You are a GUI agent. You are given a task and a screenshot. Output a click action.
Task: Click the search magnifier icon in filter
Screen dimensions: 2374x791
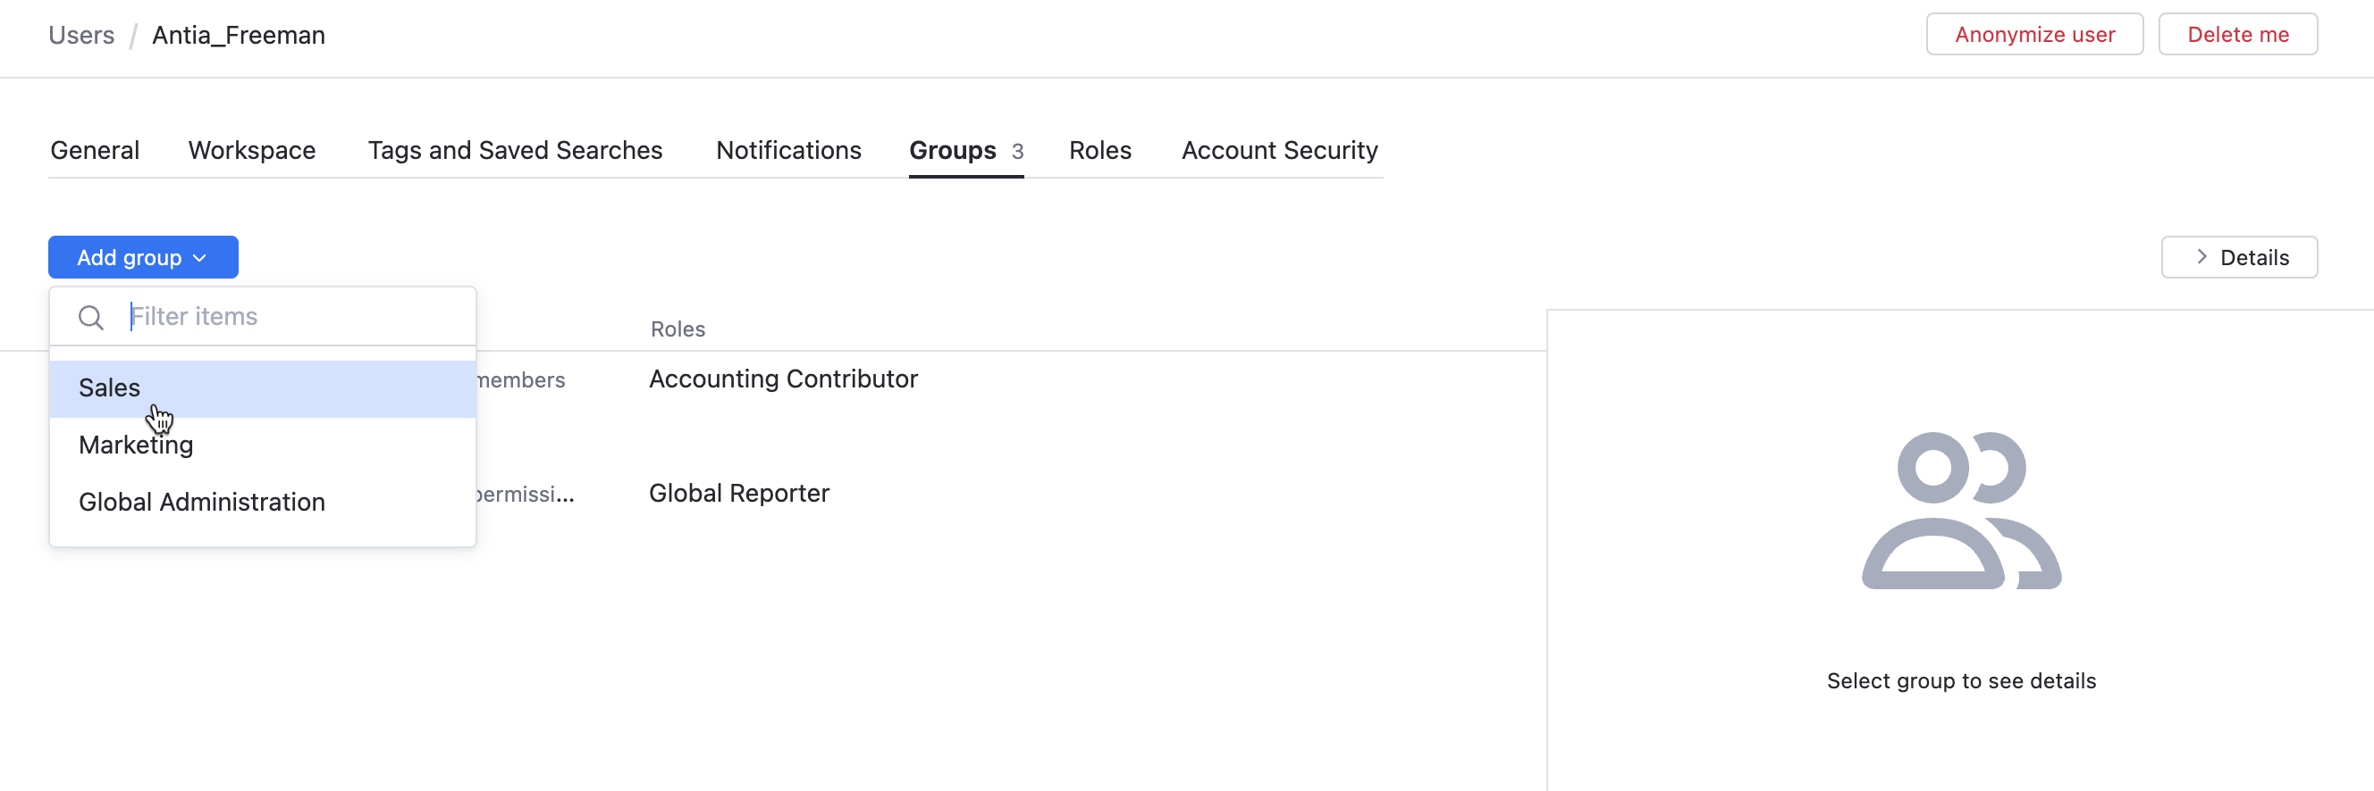pyautogui.click(x=90, y=318)
